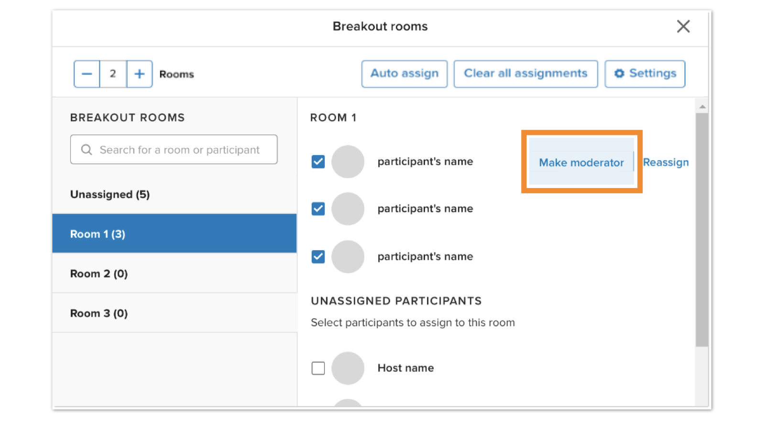Click the plus button to add a room
This screenshot has height=421, width=765.
coord(139,74)
